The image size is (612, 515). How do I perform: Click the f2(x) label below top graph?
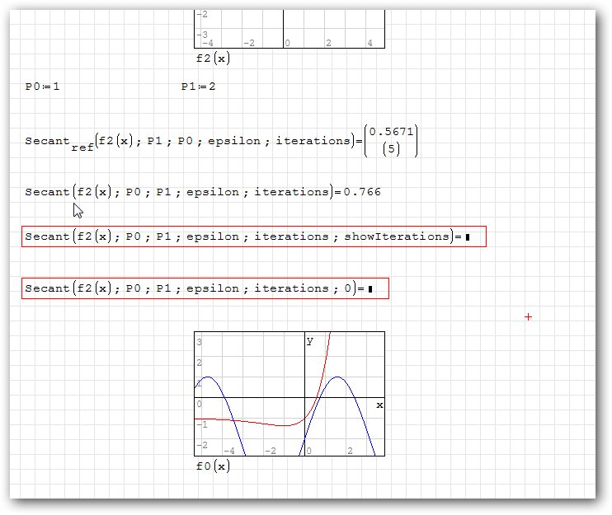(212, 59)
